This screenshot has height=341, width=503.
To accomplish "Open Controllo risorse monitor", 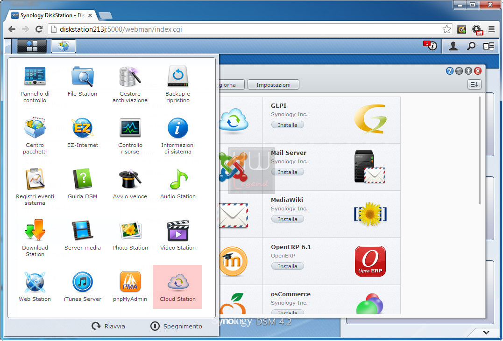I will click(x=130, y=136).
